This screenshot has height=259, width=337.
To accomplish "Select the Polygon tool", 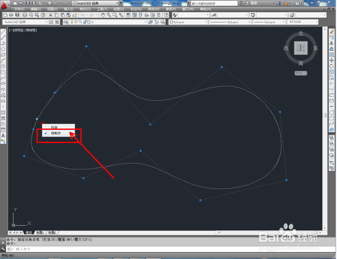I will tap(3, 49).
